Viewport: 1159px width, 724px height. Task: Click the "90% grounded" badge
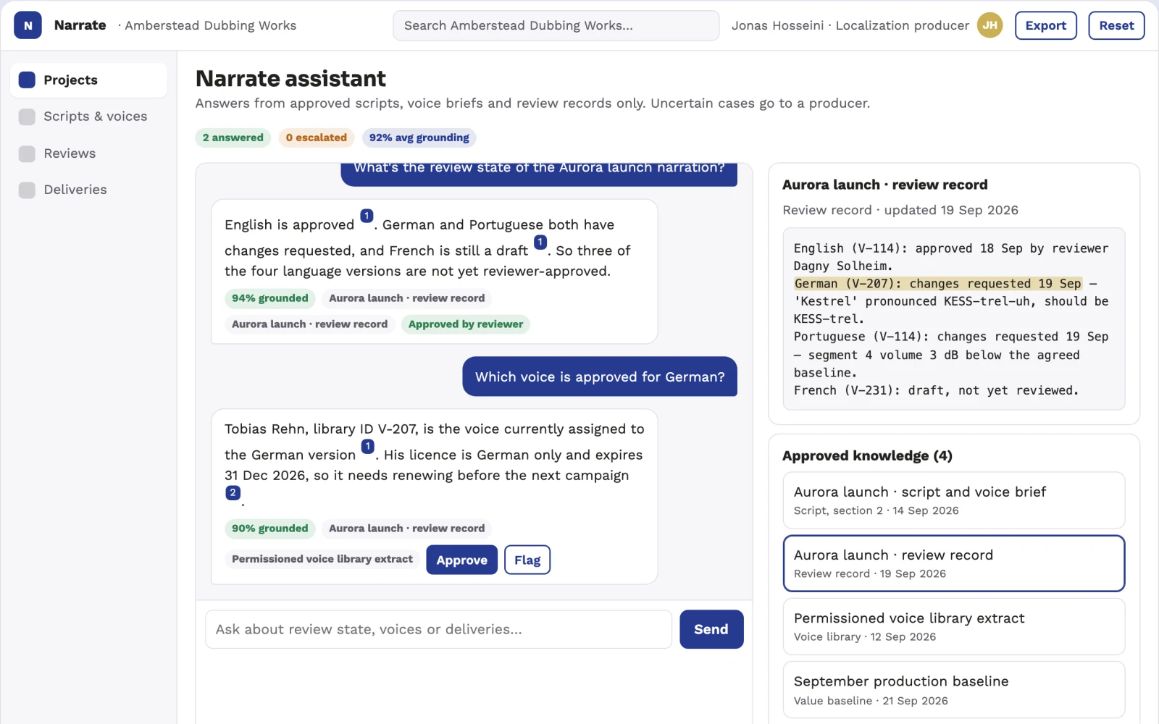(x=270, y=529)
